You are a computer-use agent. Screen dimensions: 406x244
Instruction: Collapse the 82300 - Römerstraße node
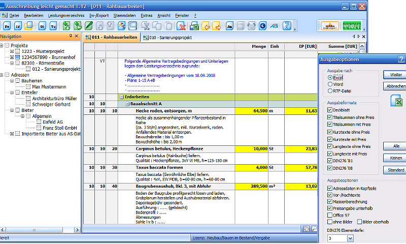tap(12, 63)
